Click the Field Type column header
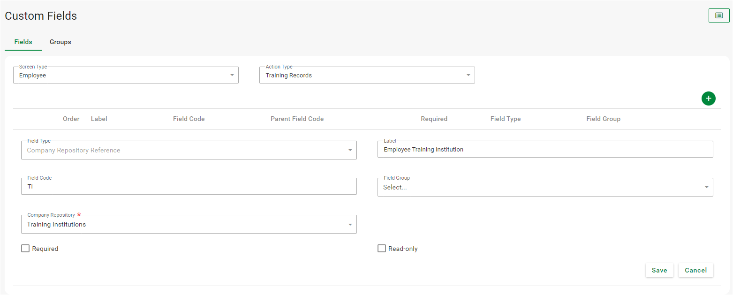 coord(505,119)
